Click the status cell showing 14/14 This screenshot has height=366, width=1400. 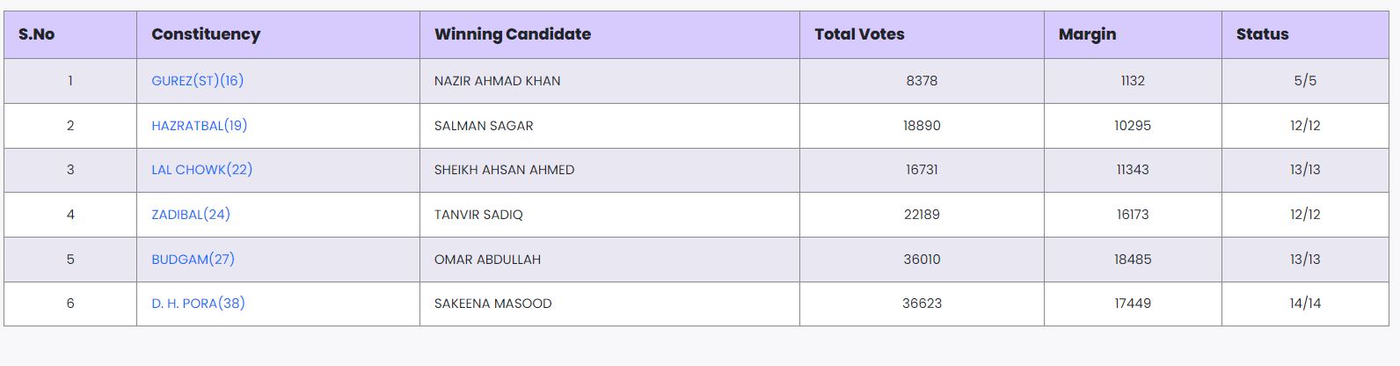(x=1305, y=304)
